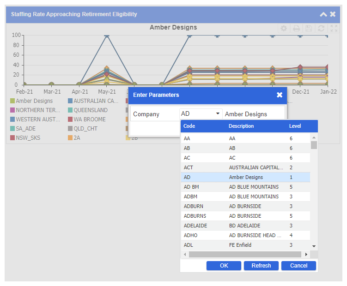This screenshot has width=347, height=286.
Task: Cancel the company selection
Action: [x=298, y=265]
